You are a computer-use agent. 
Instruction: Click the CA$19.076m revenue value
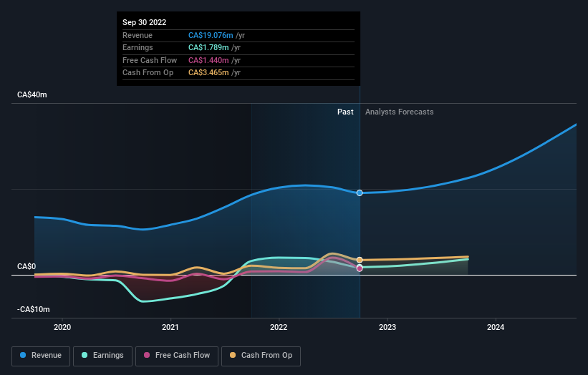211,35
